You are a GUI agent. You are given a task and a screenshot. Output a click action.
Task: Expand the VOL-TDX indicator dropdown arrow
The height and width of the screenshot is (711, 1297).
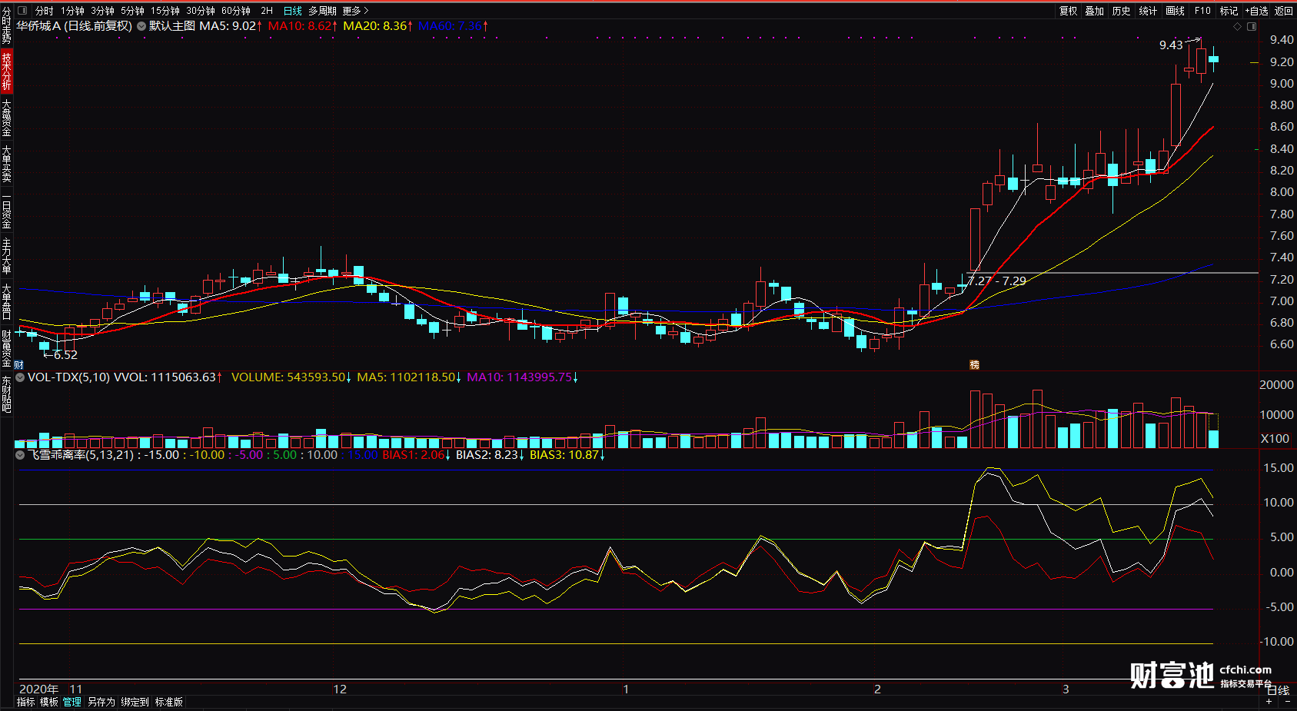tap(20, 377)
